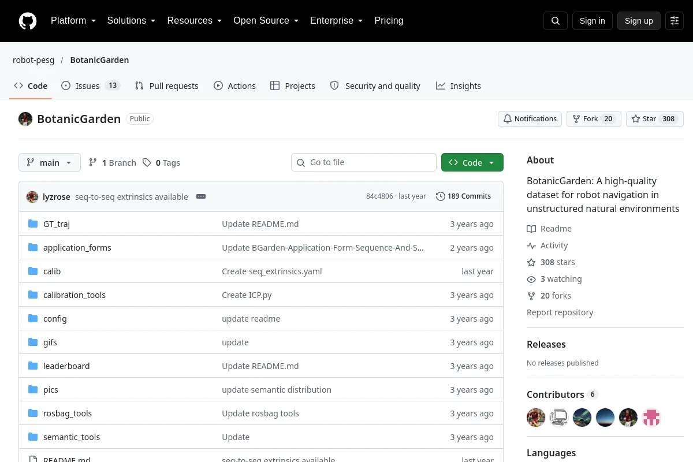Image resolution: width=693 pixels, height=462 pixels.
Task: View the 0 Tags link
Action: click(162, 163)
